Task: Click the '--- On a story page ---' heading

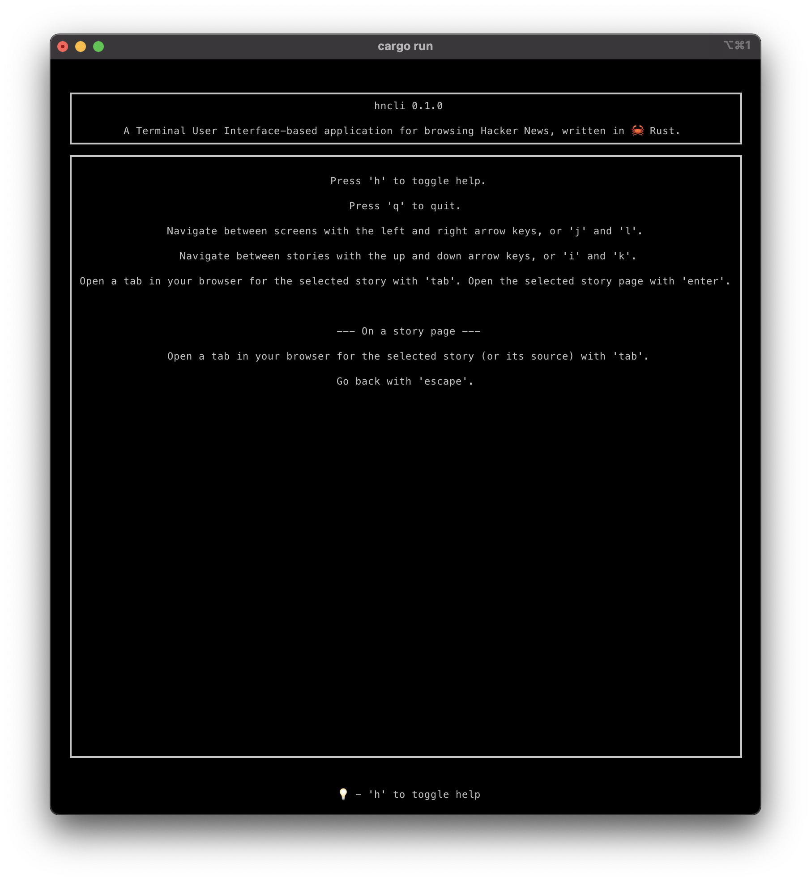Action: tap(408, 331)
